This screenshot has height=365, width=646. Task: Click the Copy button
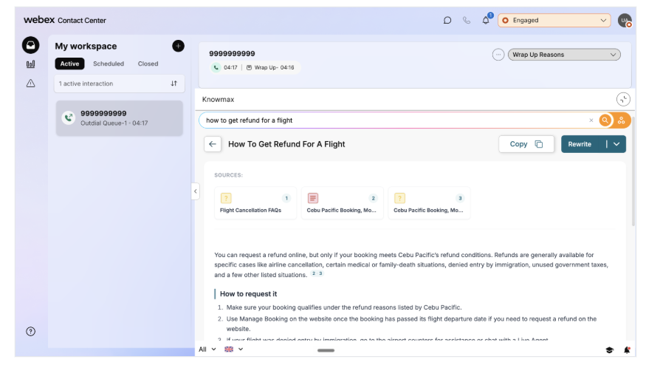tap(526, 144)
